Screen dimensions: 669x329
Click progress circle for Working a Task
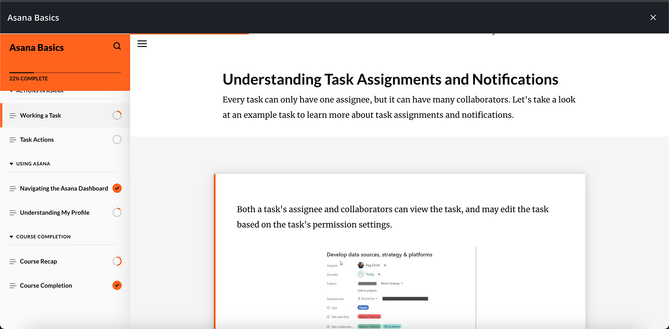tap(117, 115)
